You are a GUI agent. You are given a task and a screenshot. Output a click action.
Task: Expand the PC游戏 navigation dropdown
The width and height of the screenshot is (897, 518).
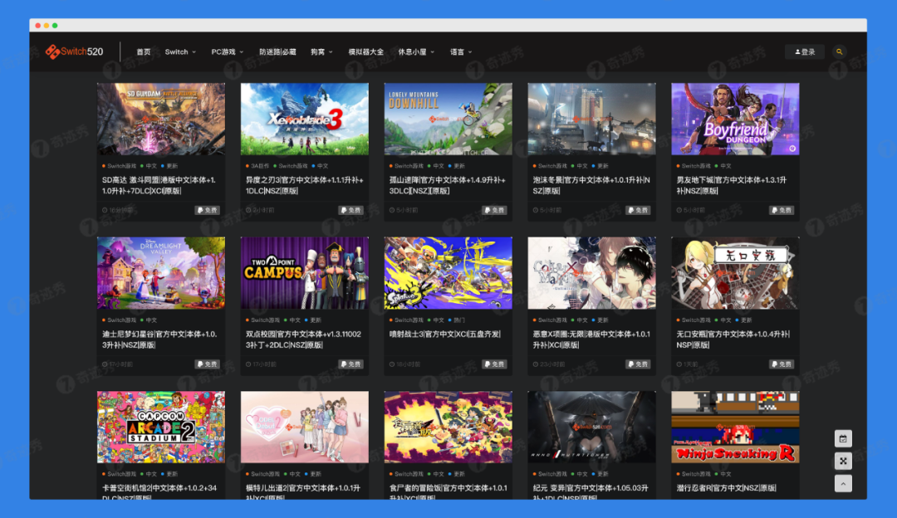(x=227, y=52)
